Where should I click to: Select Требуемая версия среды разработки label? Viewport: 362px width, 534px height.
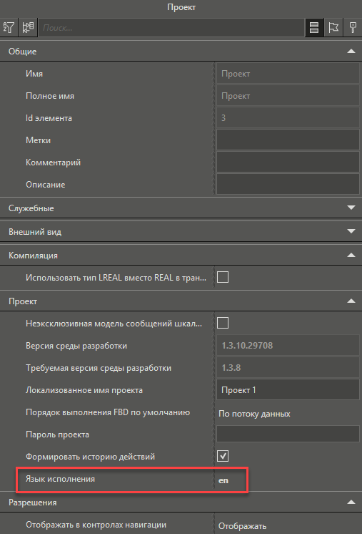99,368
